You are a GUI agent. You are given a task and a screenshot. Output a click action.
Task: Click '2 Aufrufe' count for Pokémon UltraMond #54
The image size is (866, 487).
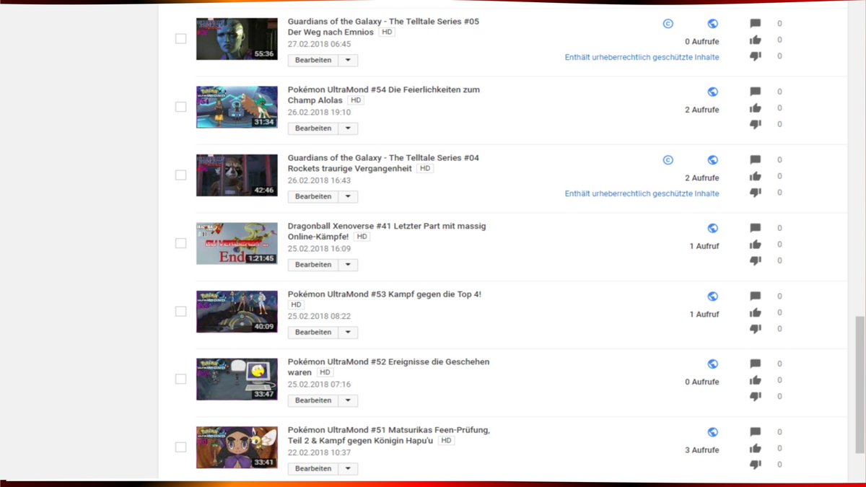pos(702,110)
